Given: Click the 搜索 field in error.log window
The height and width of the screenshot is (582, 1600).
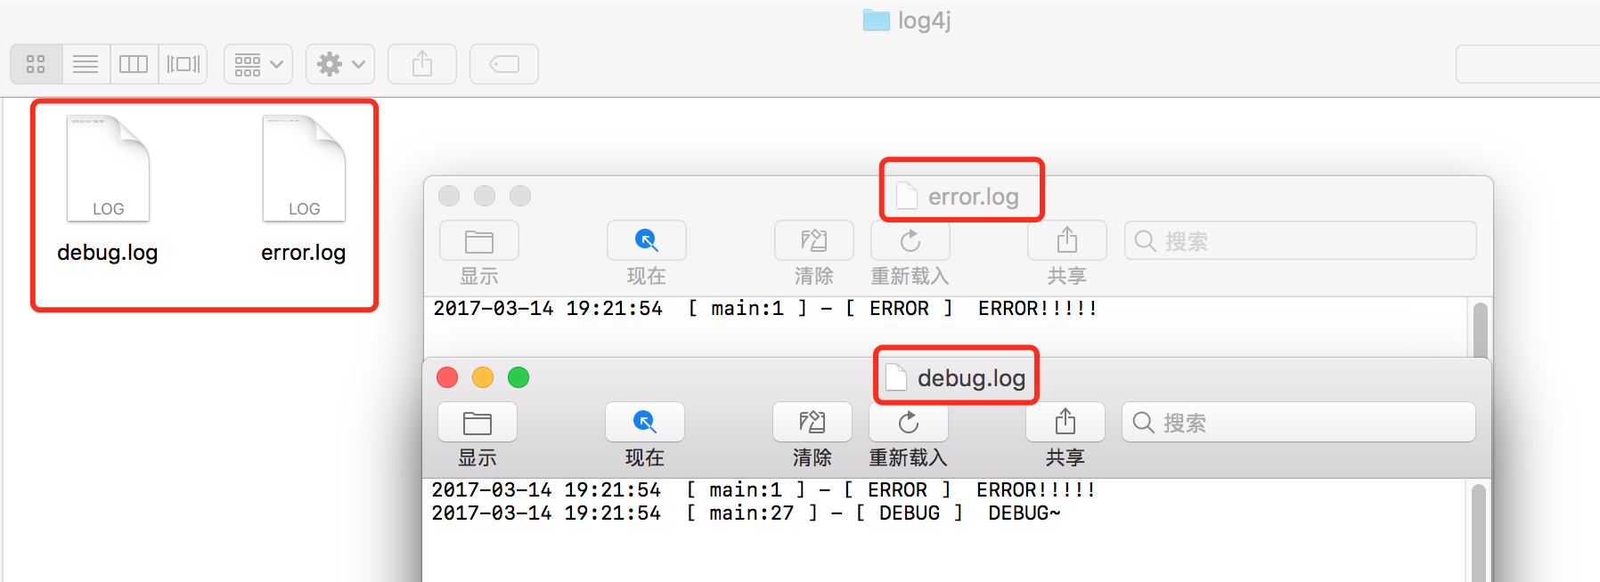Looking at the screenshot, I should 1301,241.
